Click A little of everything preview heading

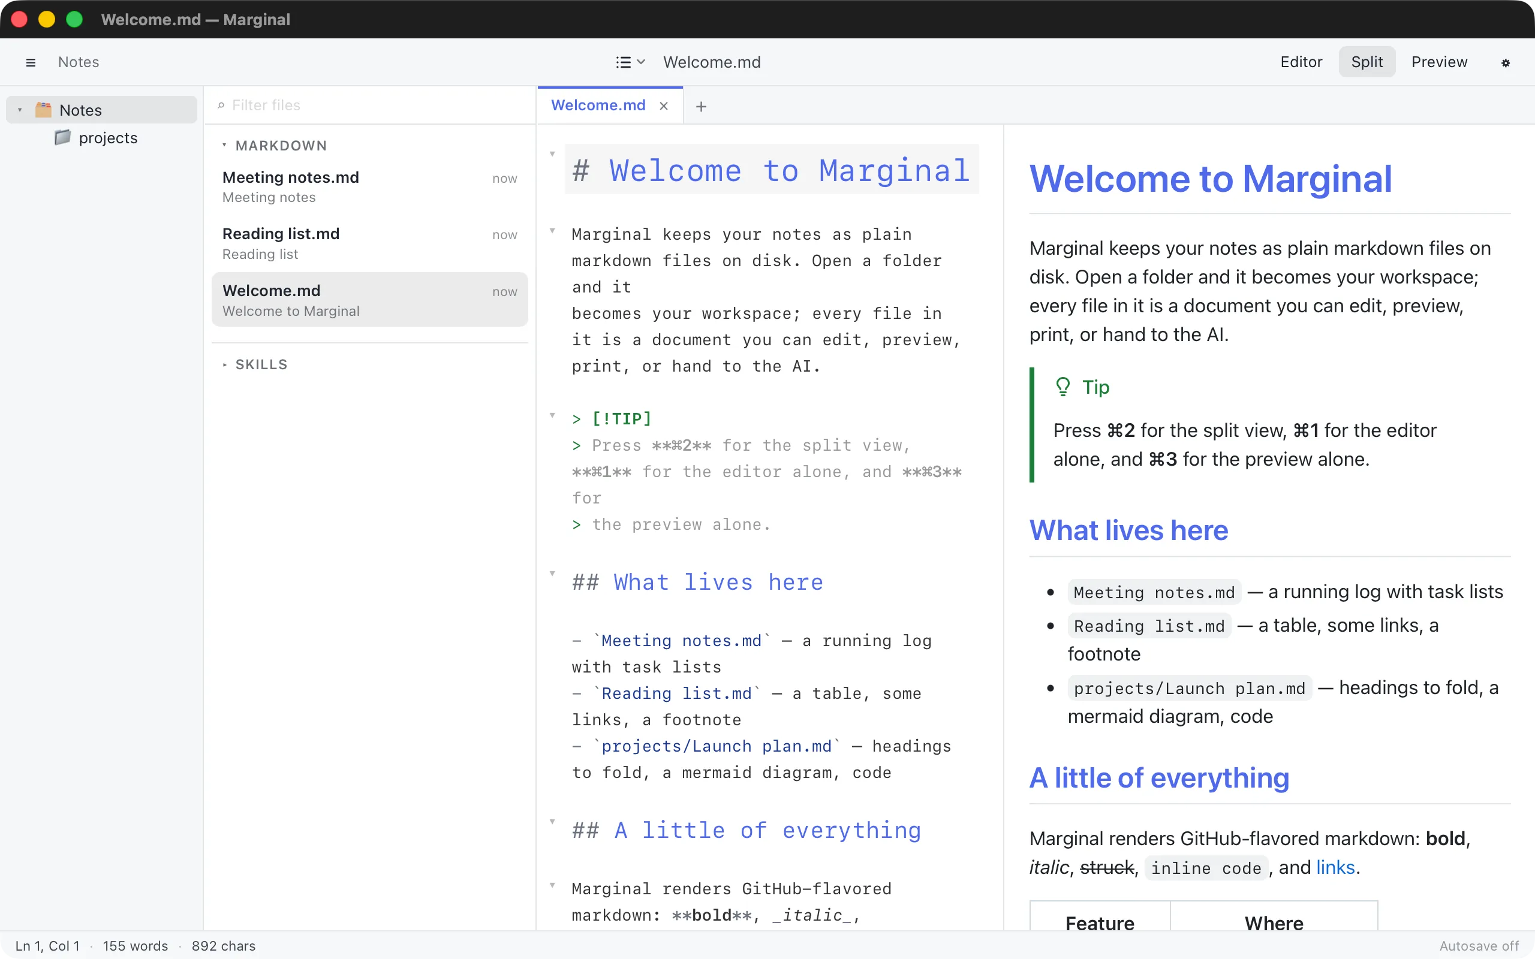click(x=1159, y=777)
